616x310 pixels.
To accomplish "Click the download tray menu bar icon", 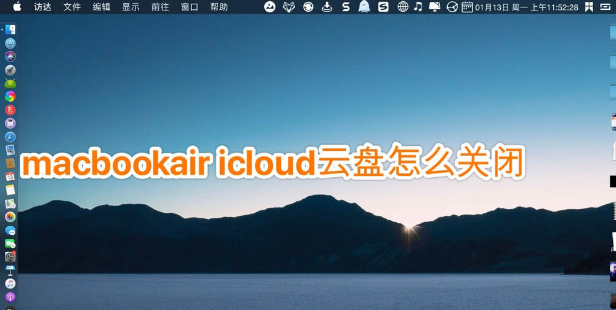I will coord(327,7).
